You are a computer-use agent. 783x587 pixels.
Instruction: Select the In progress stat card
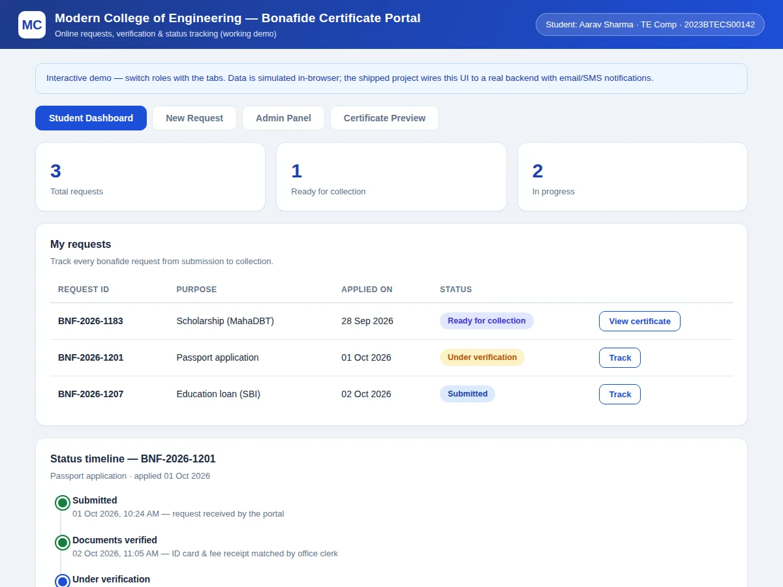point(632,177)
